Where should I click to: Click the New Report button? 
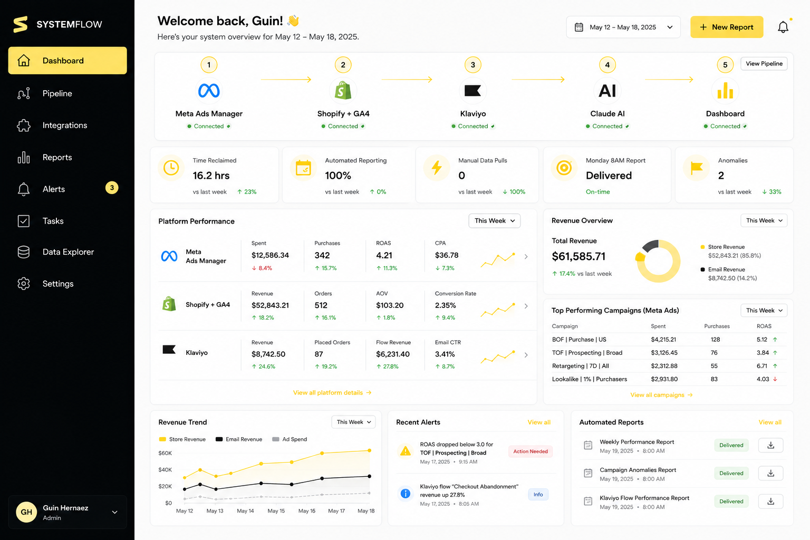pos(727,27)
